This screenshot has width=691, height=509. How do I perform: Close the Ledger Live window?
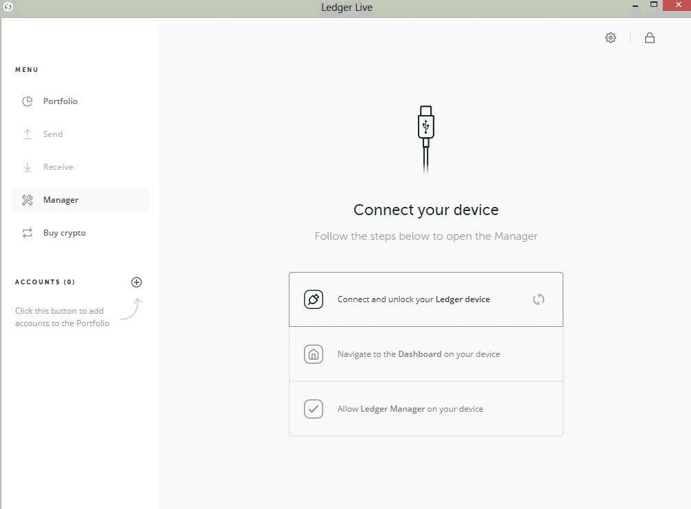pyautogui.click(x=678, y=5)
